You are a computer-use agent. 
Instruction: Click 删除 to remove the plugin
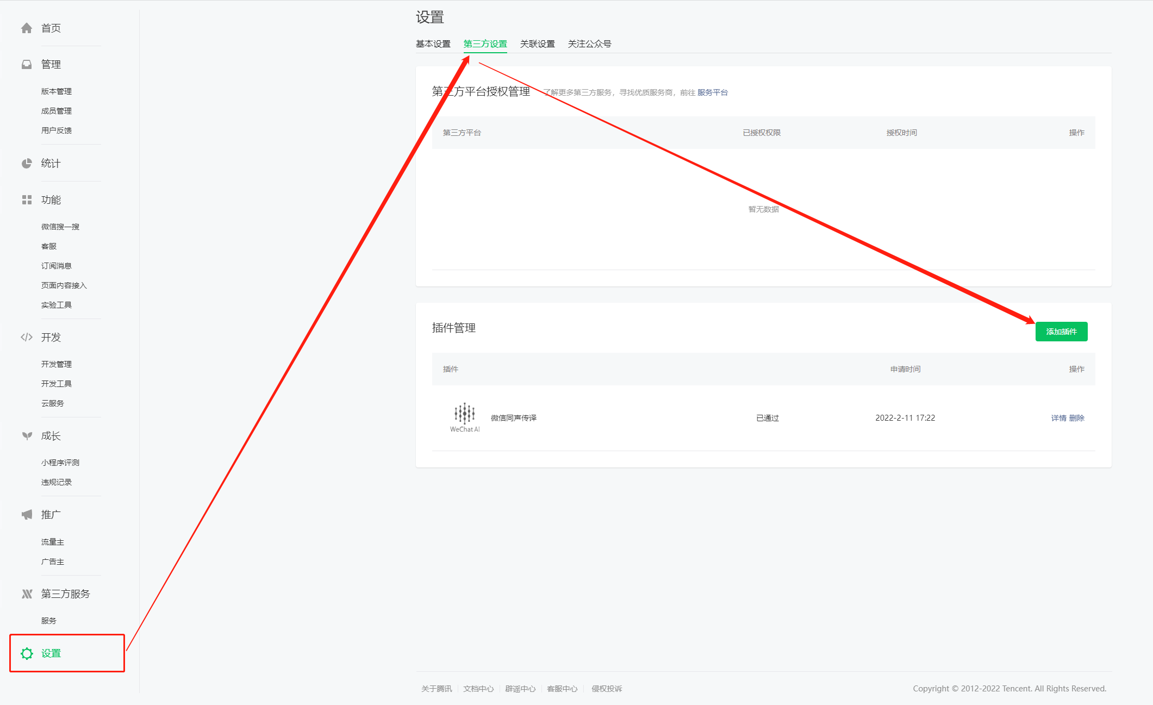1076,418
